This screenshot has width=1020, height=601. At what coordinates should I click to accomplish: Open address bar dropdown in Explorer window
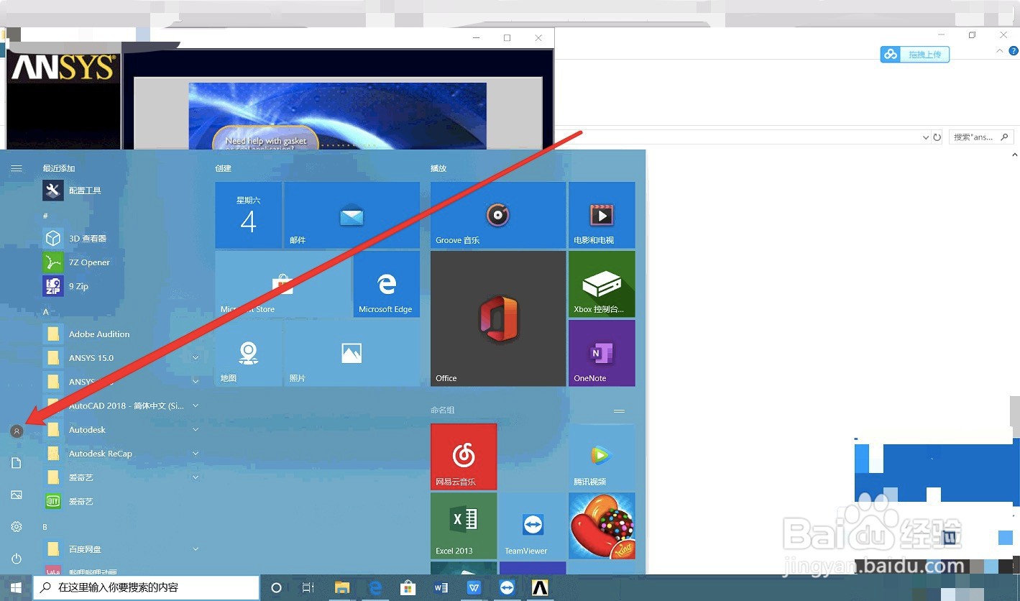click(x=925, y=137)
